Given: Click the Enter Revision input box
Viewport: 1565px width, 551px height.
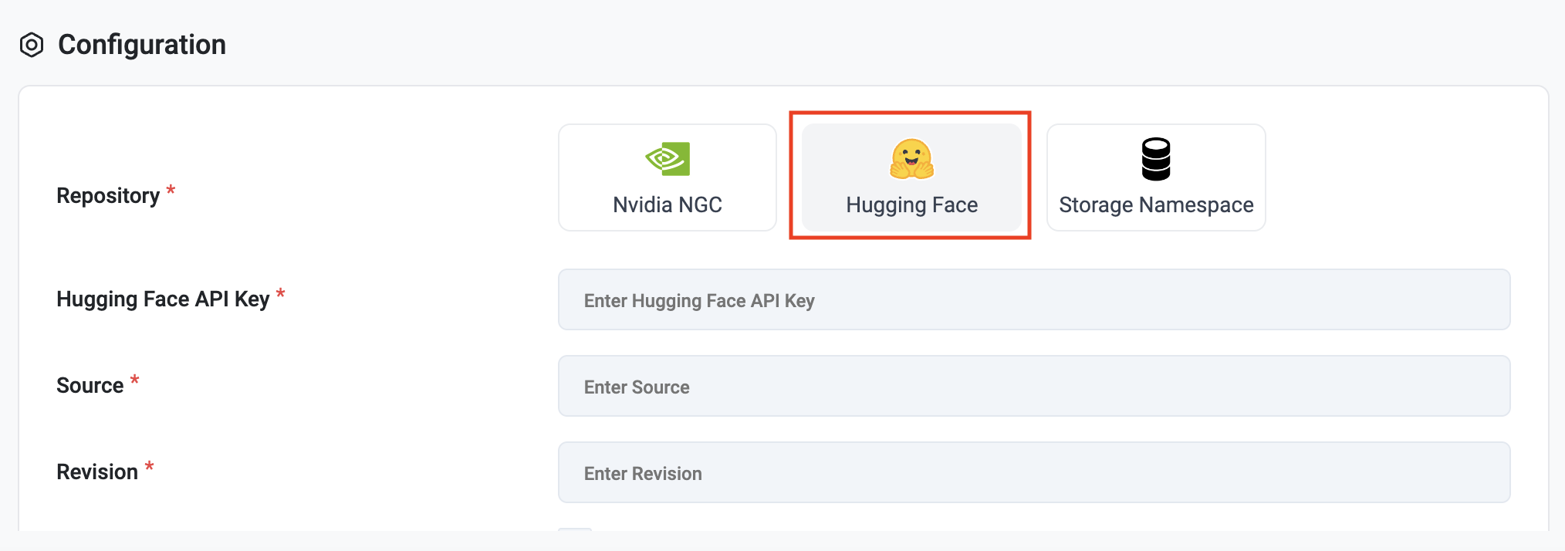Looking at the screenshot, I should tap(1033, 473).
